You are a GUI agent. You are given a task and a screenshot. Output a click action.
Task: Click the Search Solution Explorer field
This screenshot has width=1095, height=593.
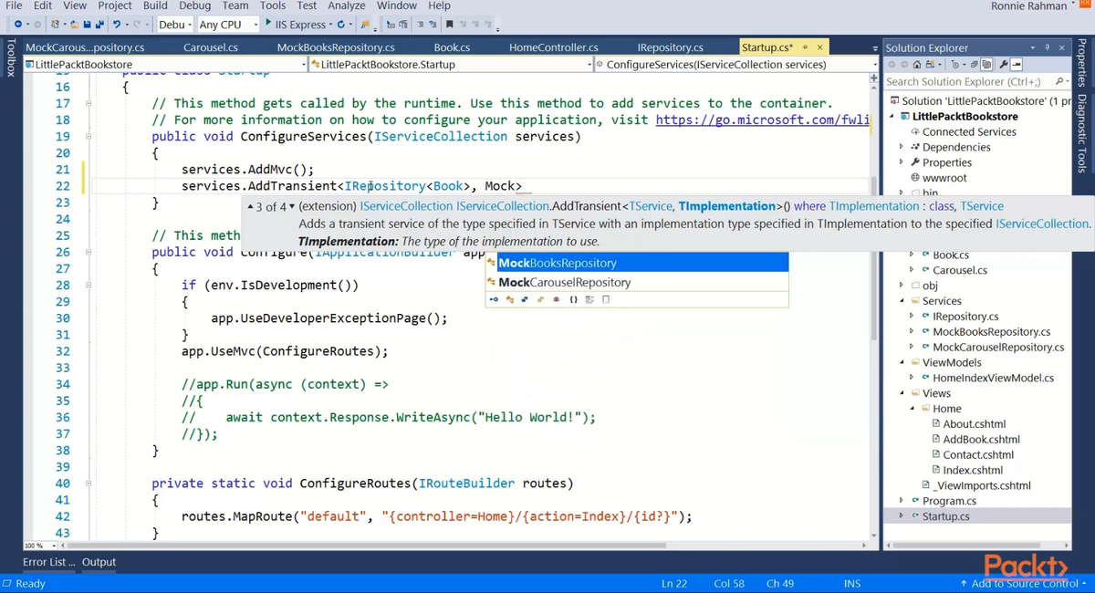[x=967, y=81]
